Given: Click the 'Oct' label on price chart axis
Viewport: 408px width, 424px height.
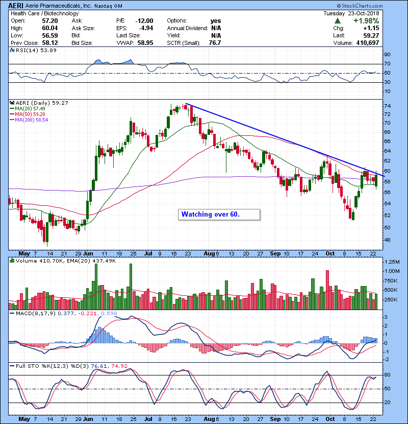Looking at the screenshot, I should (x=330, y=254).
